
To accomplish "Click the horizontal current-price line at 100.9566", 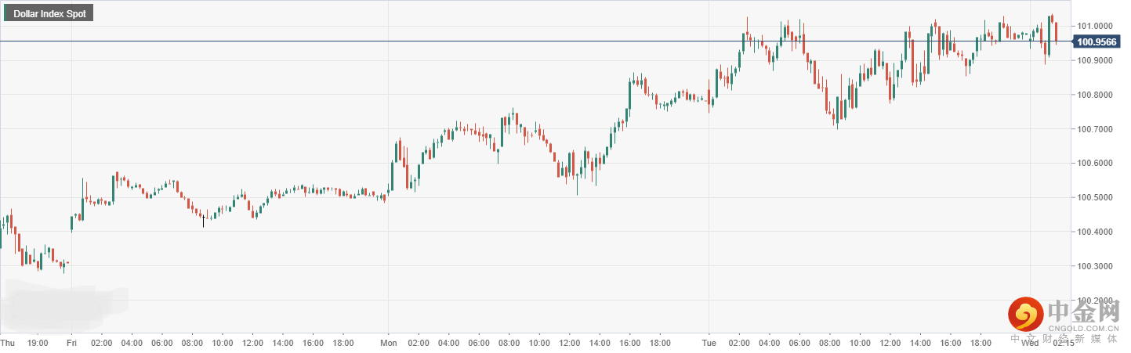I will (535, 41).
